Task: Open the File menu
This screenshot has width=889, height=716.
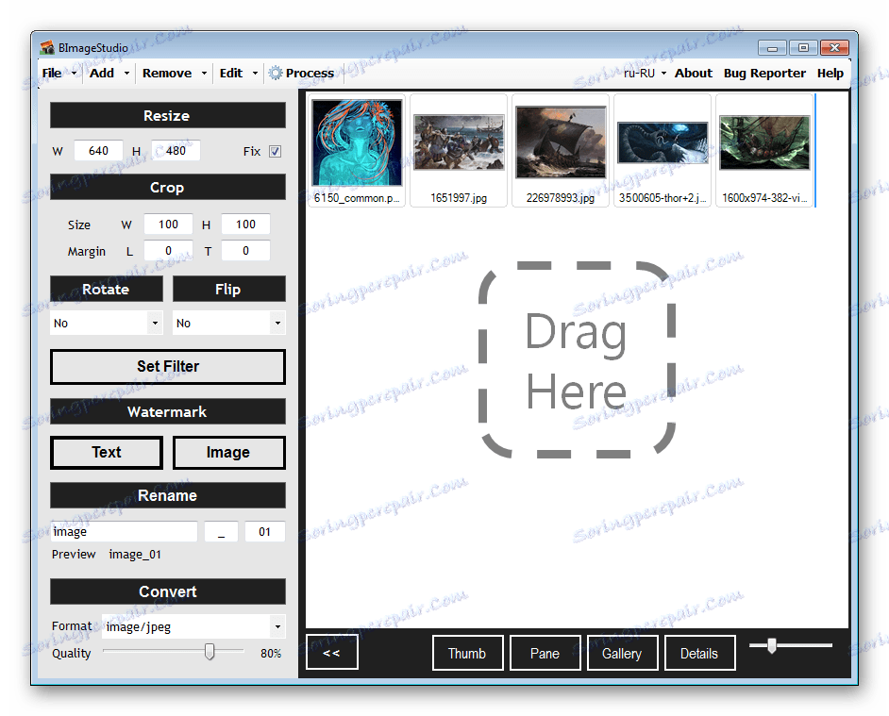Action: pyautogui.click(x=52, y=74)
